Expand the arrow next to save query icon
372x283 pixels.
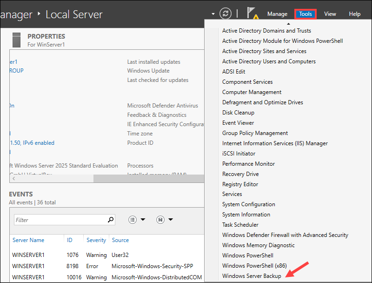coord(171,220)
